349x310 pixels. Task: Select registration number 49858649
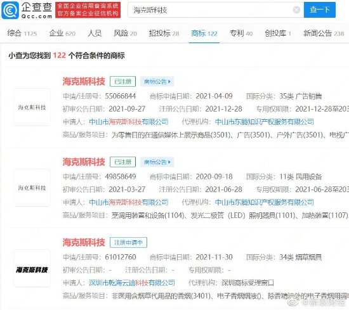121,177
